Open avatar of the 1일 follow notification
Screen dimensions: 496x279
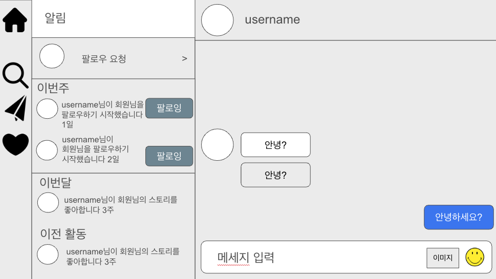[47, 109]
